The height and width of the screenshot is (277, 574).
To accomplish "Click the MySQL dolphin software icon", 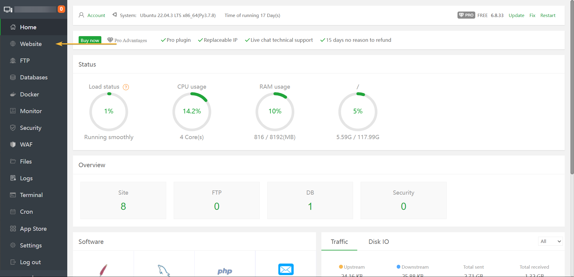I will (164, 270).
